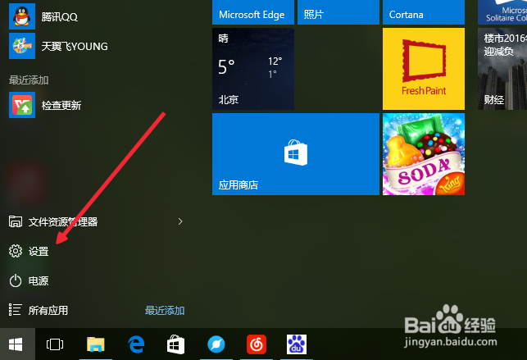Screen dimensions: 527x360
Task: Open the 检查更新 recently added app
Action: click(x=45, y=105)
